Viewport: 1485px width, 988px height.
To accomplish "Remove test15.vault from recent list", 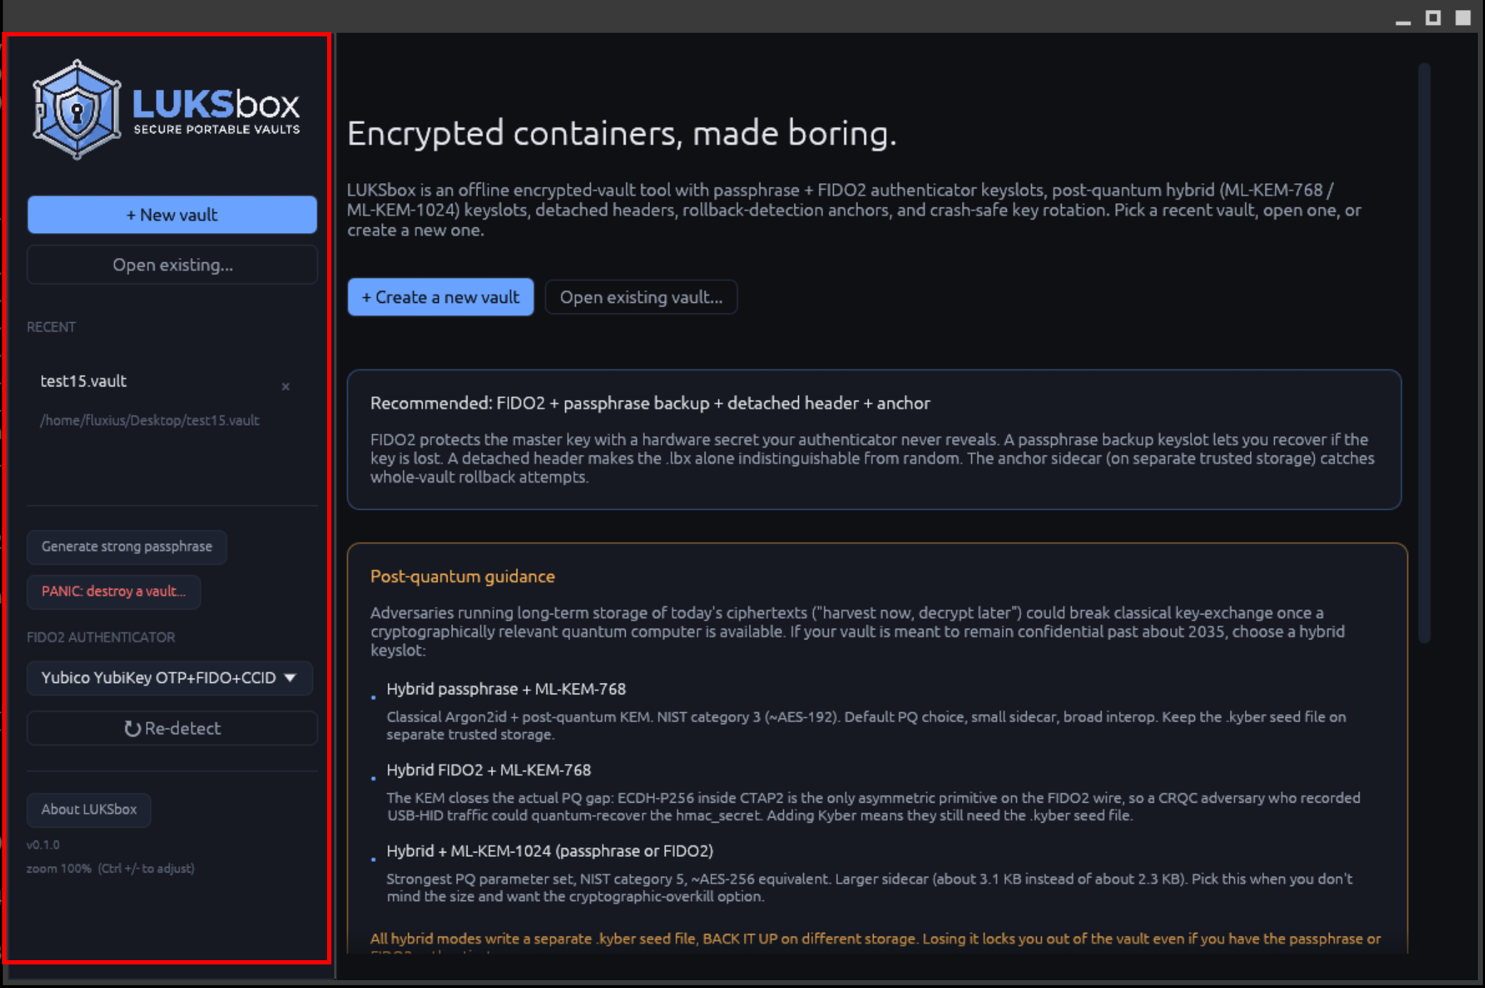I will pyautogui.click(x=285, y=386).
